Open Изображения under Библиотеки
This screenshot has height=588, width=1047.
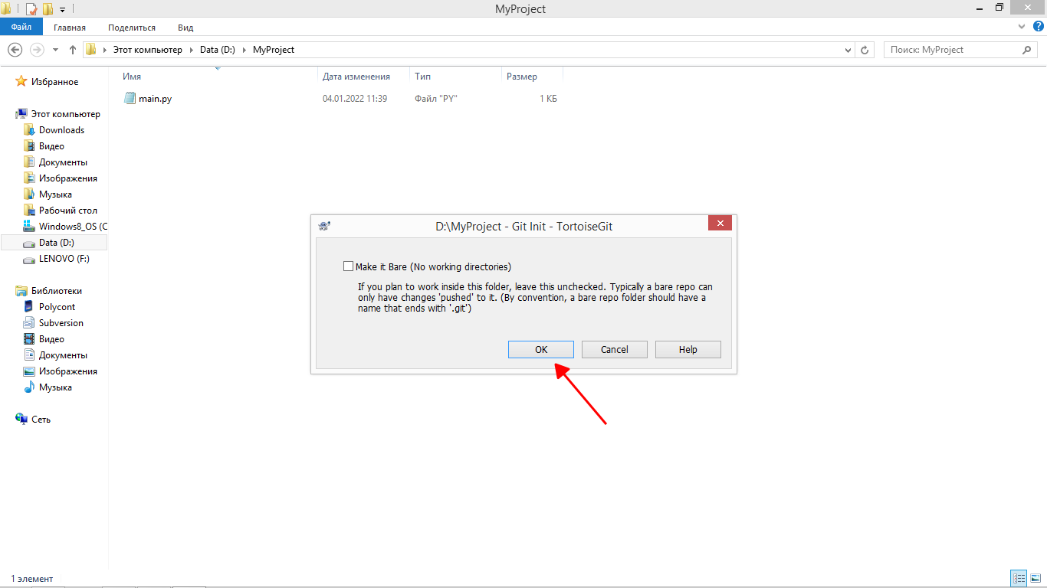(68, 371)
